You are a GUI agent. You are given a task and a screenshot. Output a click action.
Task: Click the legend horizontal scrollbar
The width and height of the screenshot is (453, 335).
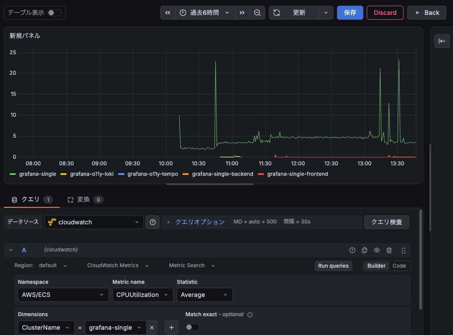(210, 184)
